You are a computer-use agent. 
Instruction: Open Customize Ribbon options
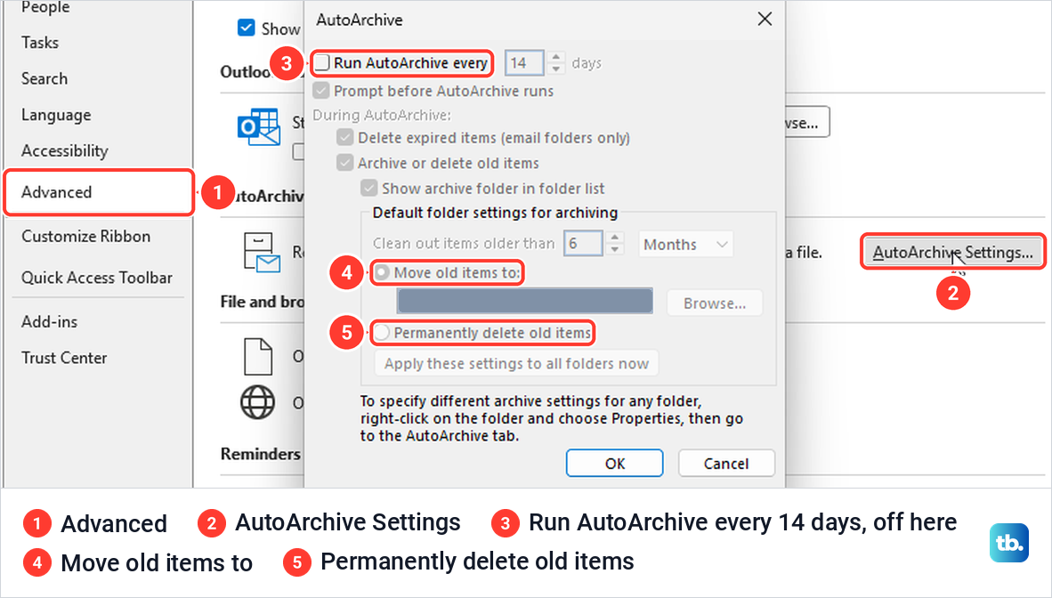85,236
